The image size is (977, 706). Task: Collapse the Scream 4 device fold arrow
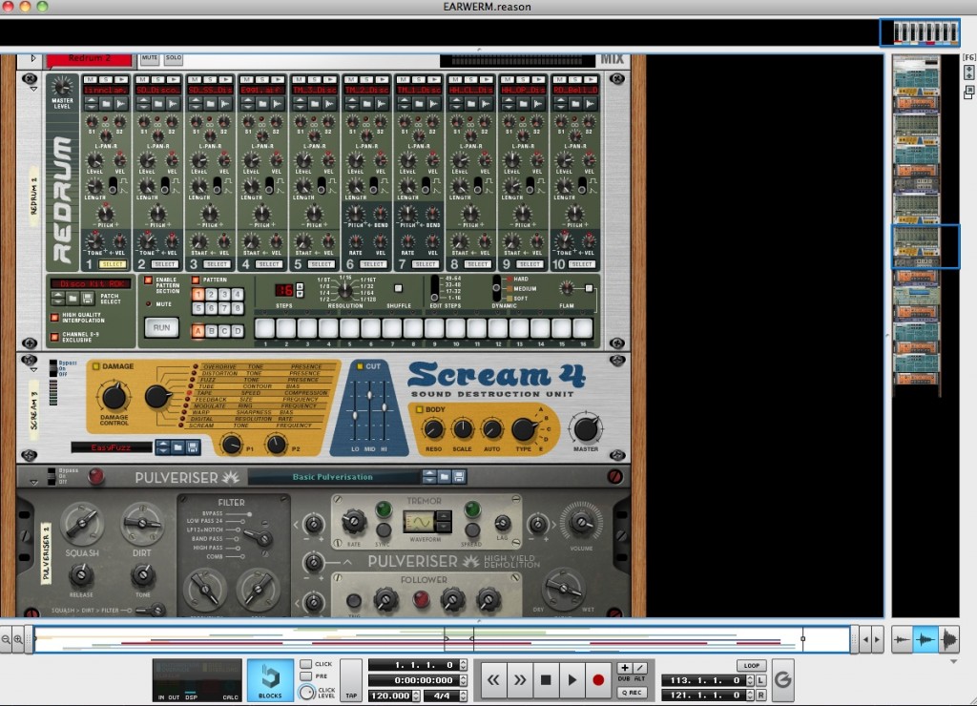[33, 370]
